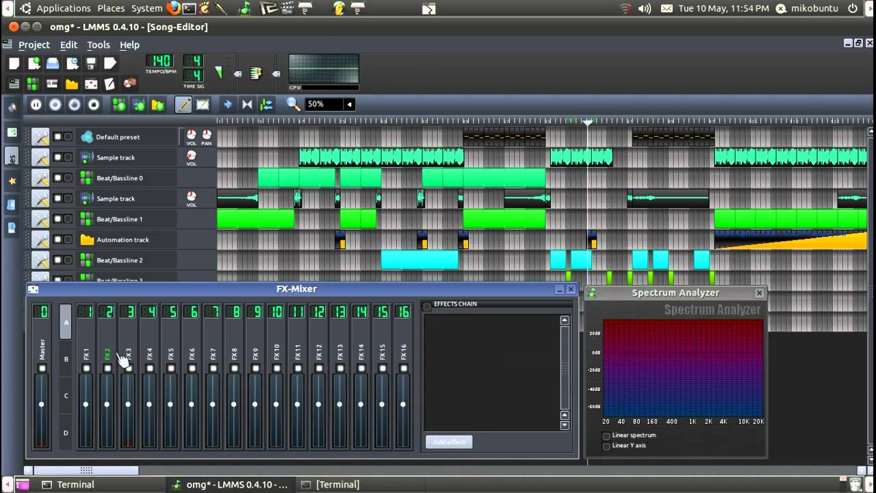
Task: Enable Linear spectrum checkbox
Action: pyautogui.click(x=606, y=435)
